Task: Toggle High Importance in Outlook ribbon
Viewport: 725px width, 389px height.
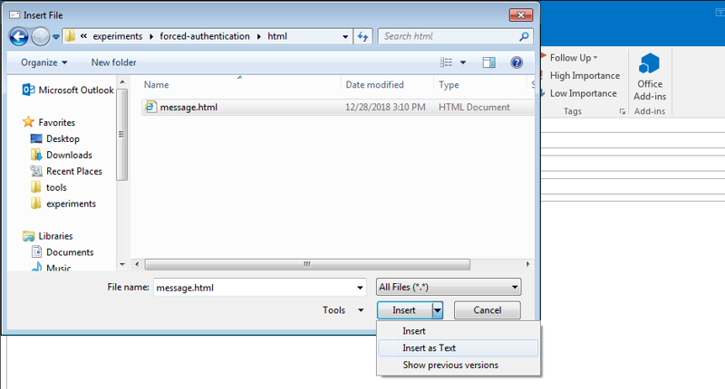Action: tap(585, 75)
